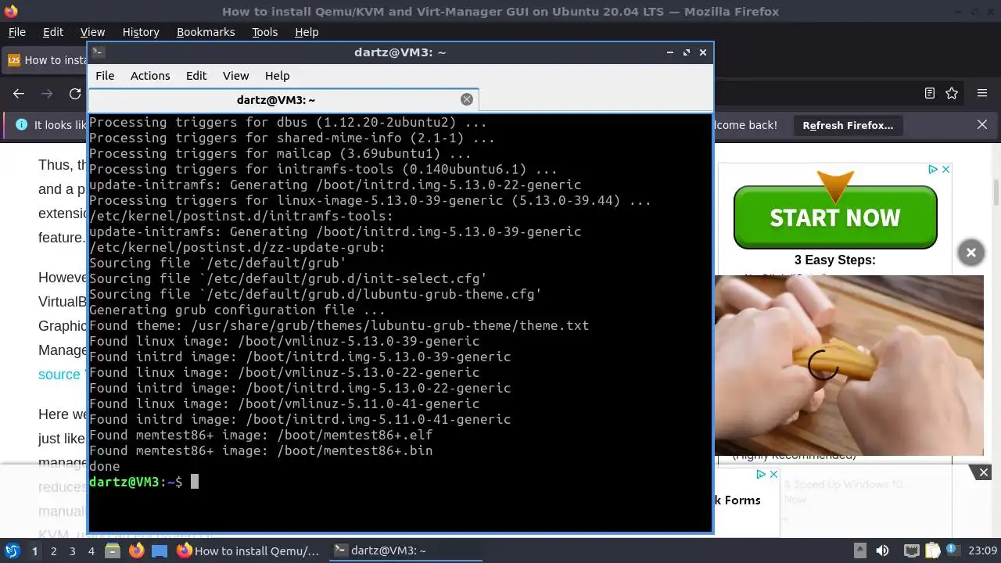The image size is (1001, 563).
Task: Click the info icon in the notification bar
Action: point(21,125)
